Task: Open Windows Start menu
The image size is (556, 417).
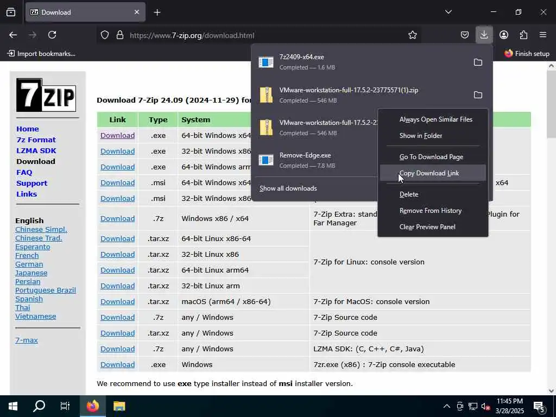Action: click(13, 406)
